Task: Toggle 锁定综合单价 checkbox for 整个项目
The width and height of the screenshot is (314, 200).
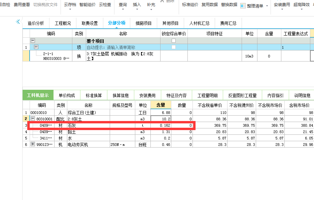Action: (174, 41)
